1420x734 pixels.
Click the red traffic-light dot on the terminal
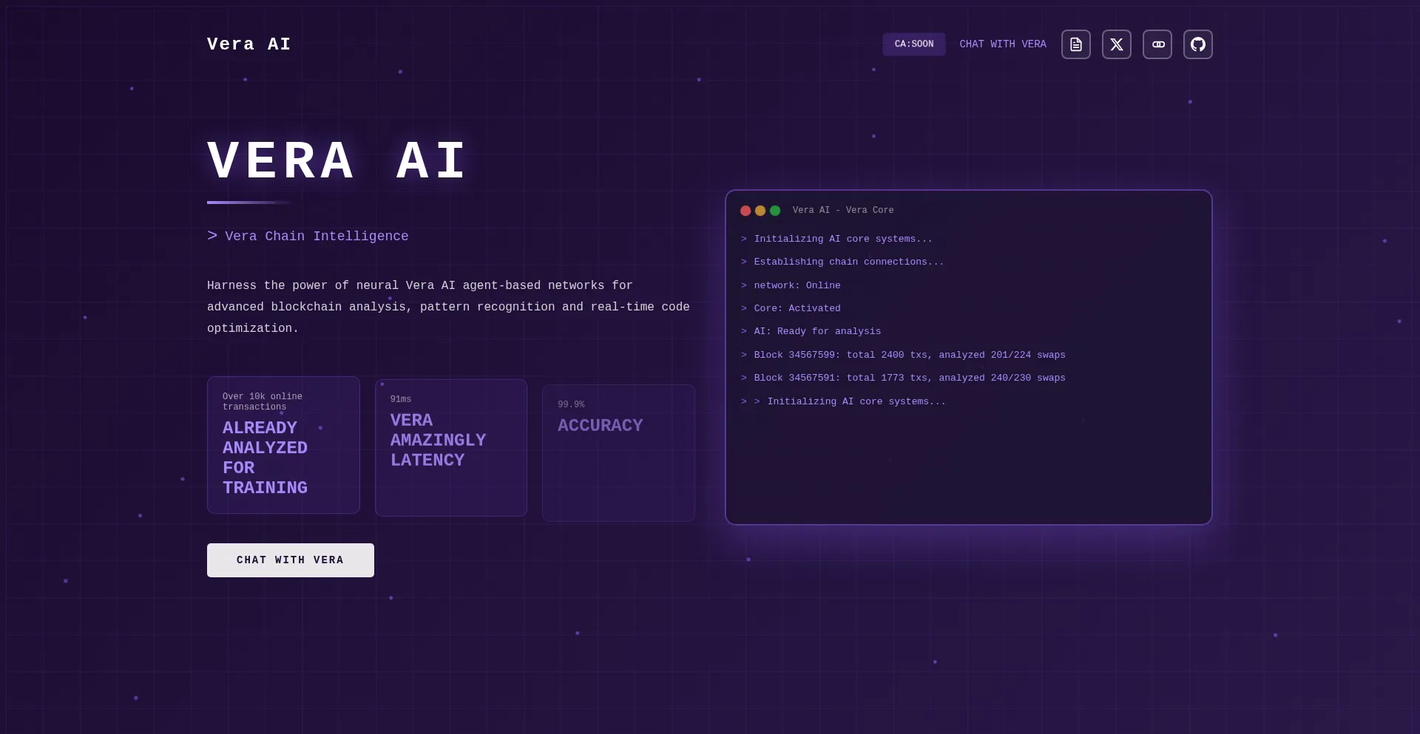pos(745,211)
